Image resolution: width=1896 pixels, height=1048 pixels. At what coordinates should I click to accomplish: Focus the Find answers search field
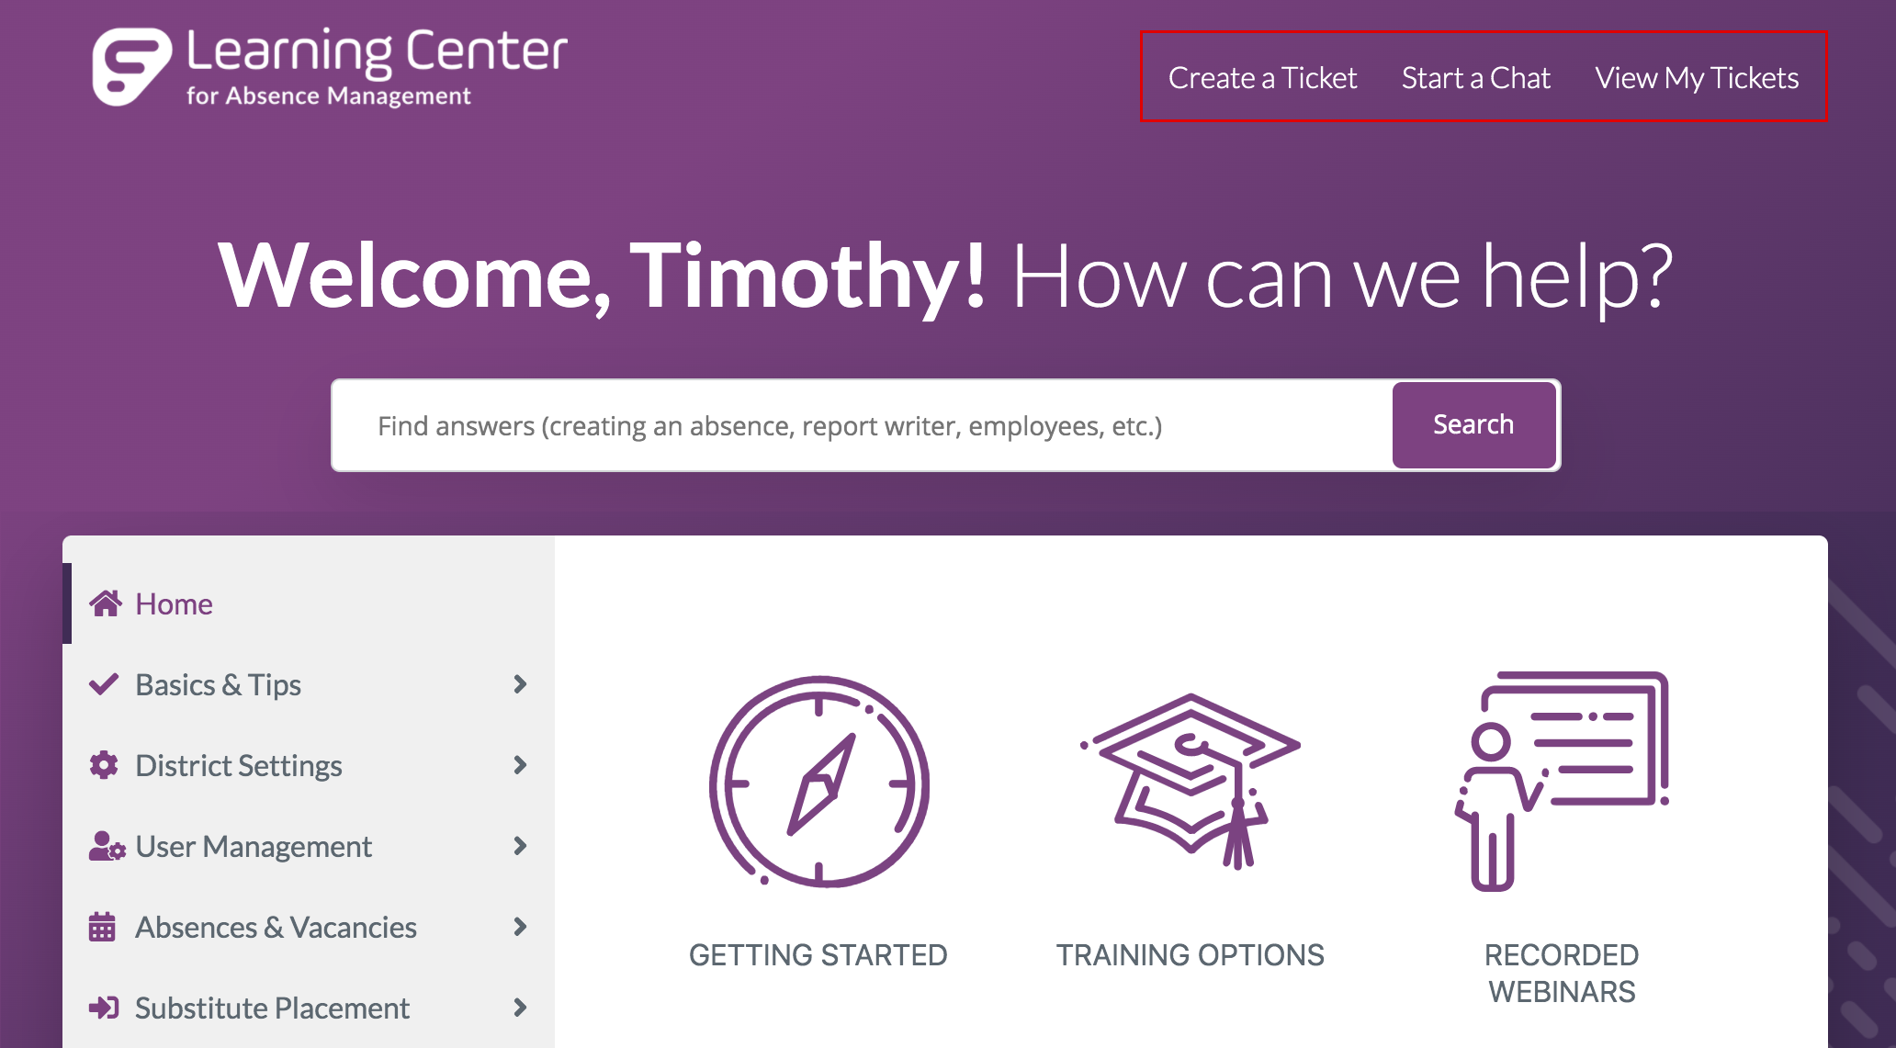(x=862, y=425)
